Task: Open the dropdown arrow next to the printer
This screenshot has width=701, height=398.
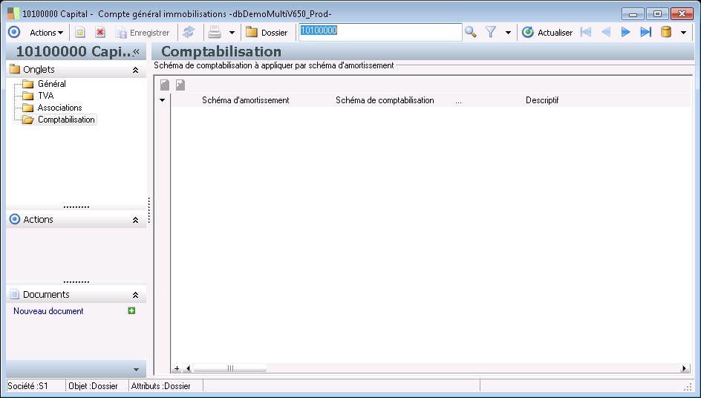Action: pos(232,33)
